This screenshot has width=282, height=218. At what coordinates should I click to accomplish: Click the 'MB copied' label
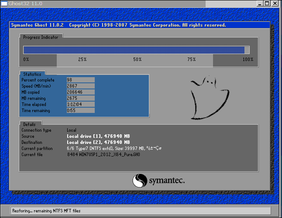pos(31,92)
